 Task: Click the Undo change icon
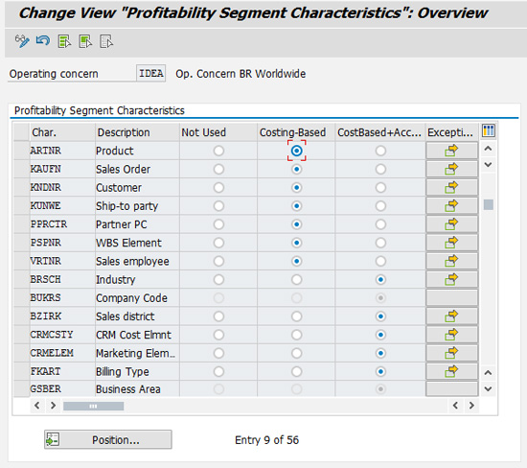point(43,41)
